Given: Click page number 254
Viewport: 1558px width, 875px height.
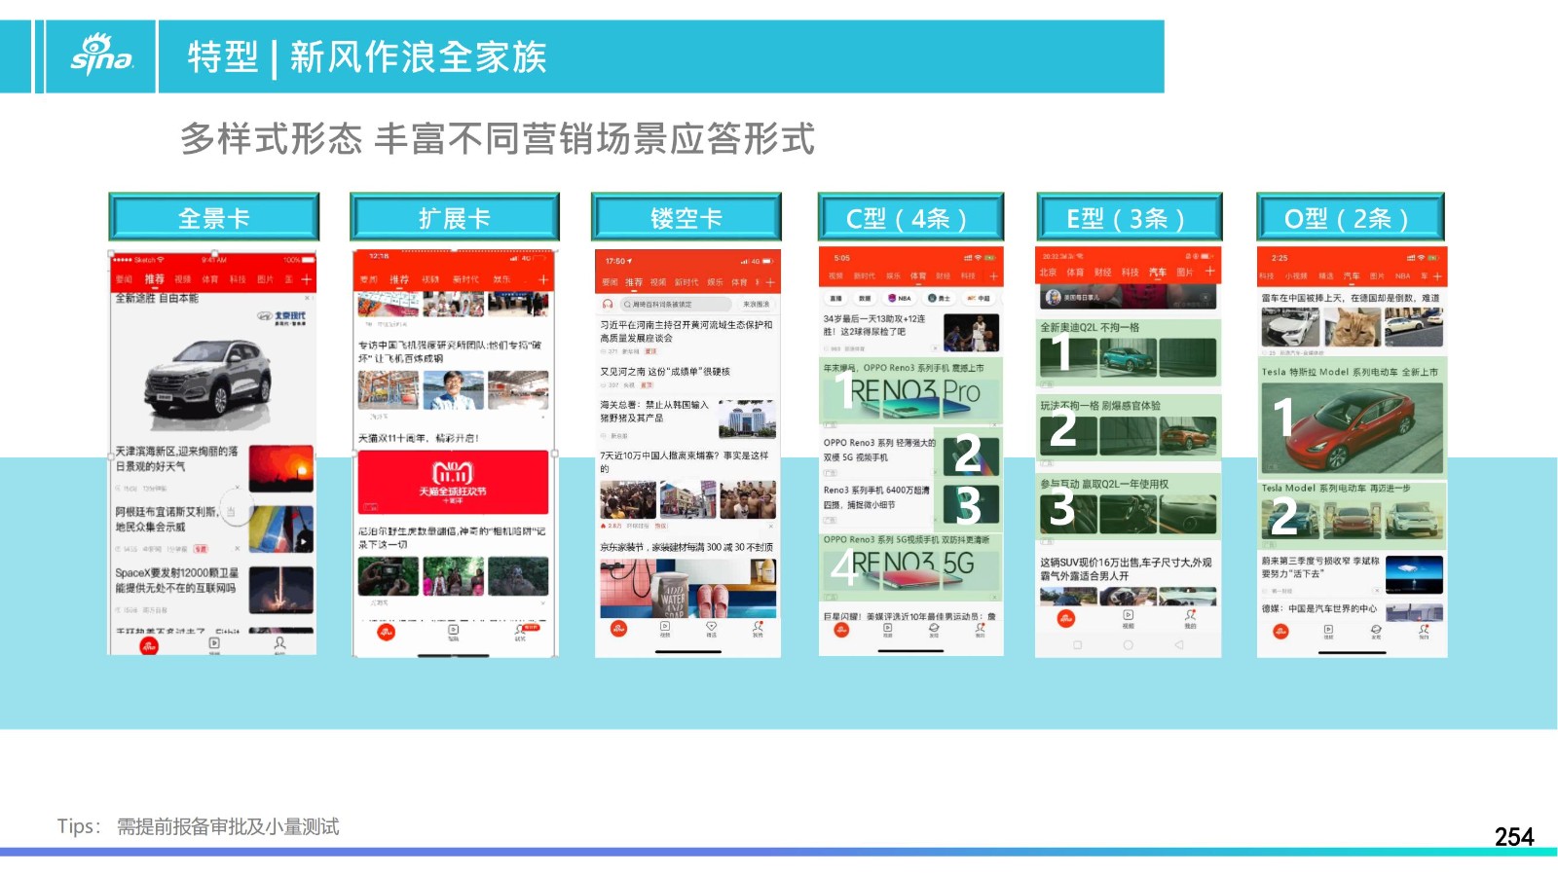Looking at the screenshot, I should click(x=1514, y=837).
